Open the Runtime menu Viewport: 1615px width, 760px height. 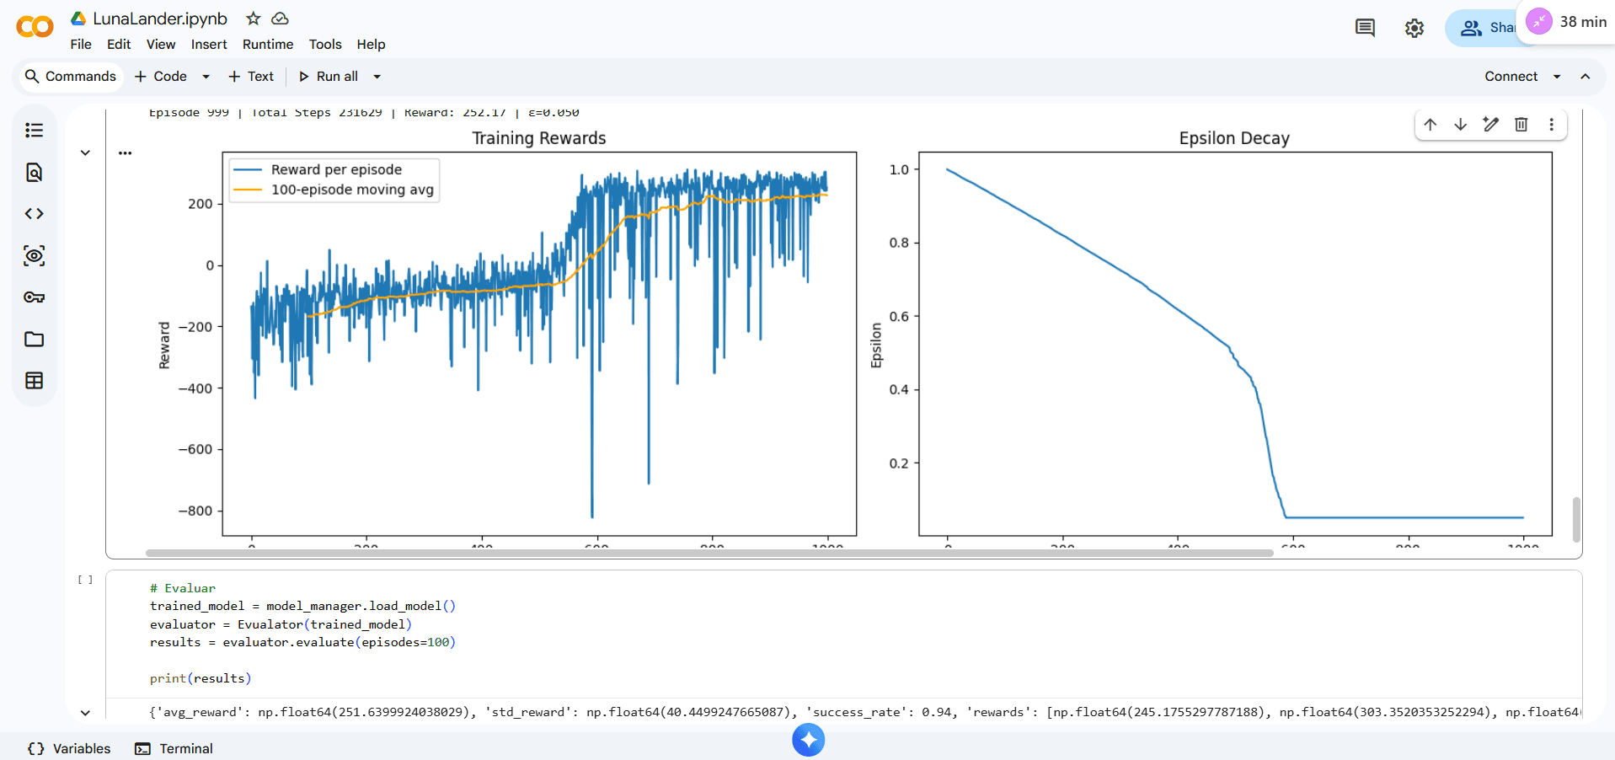[268, 45]
